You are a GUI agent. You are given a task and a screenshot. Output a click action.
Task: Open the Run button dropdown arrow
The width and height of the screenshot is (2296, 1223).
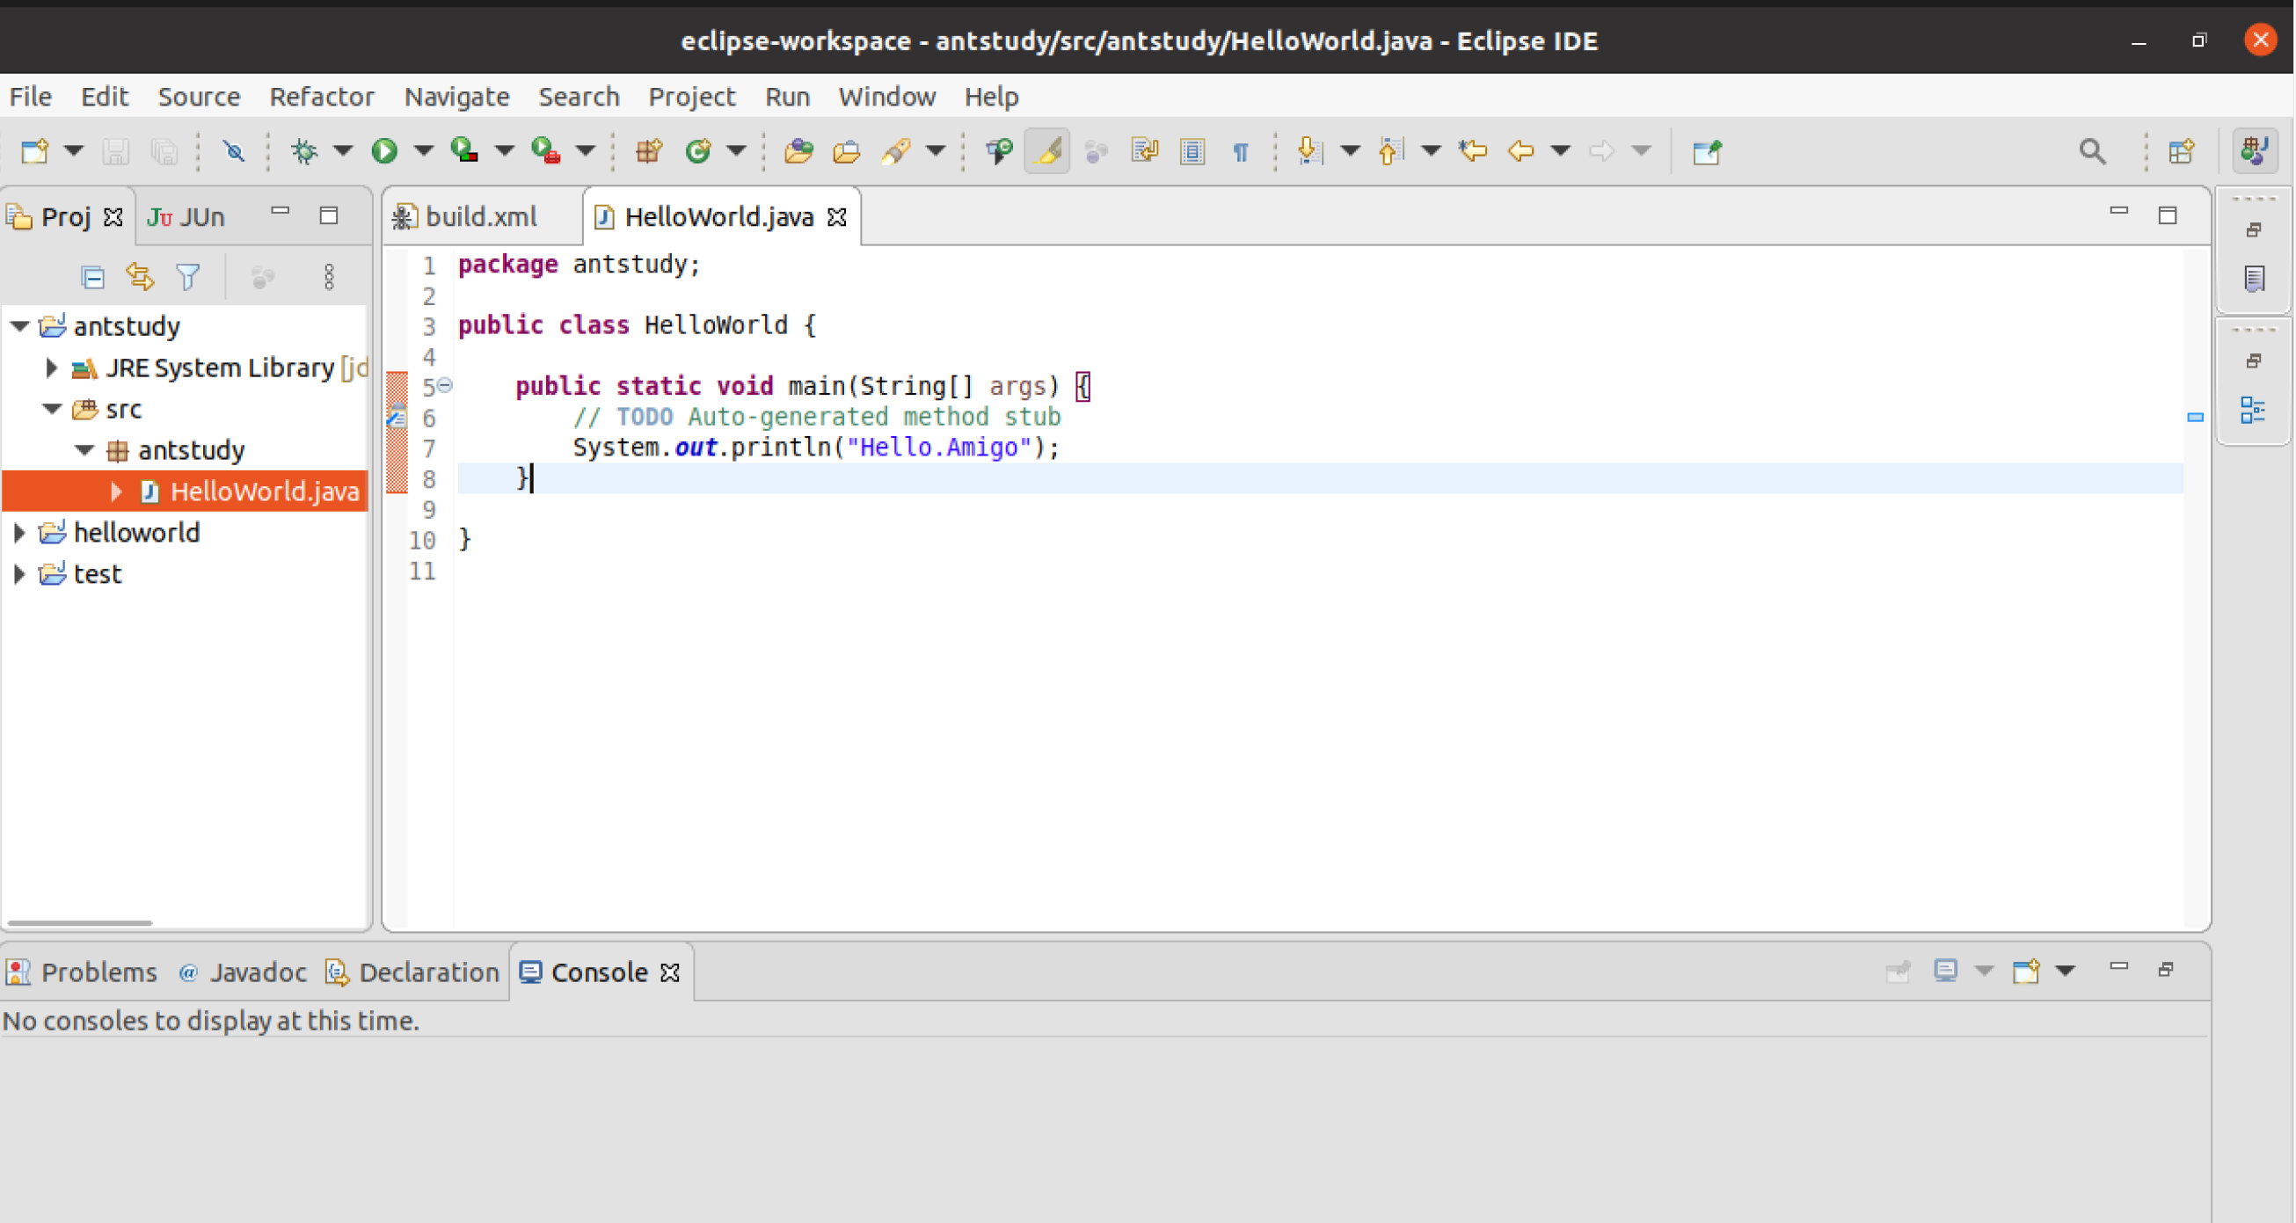point(423,150)
